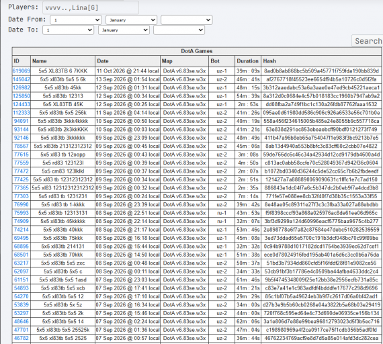Image resolution: width=383 pixels, height=344 pixels.
Task: Open game ID 61151 link
Action: [x=22, y=279]
